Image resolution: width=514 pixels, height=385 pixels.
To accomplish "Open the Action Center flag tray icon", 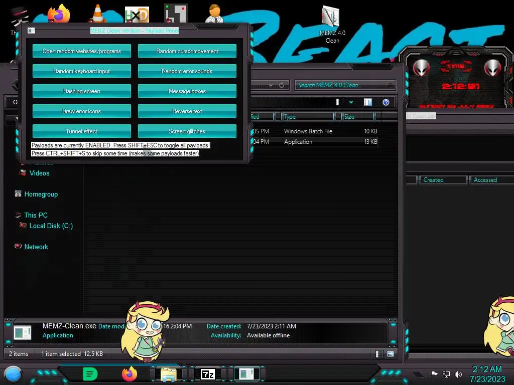I will pyautogui.click(x=434, y=374).
